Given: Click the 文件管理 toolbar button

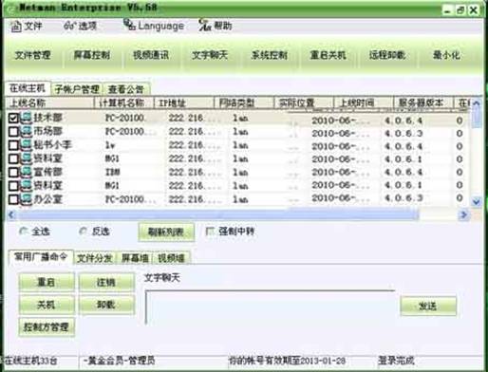Looking at the screenshot, I should tap(33, 55).
